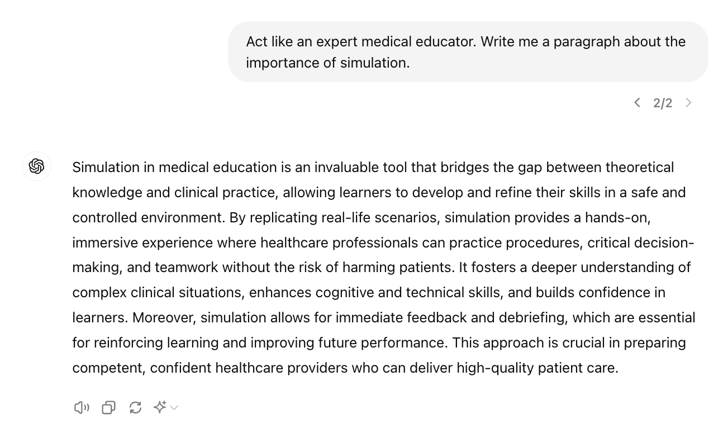
Task: Click the word "competent" in the last line
Action: (x=107, y=368)
